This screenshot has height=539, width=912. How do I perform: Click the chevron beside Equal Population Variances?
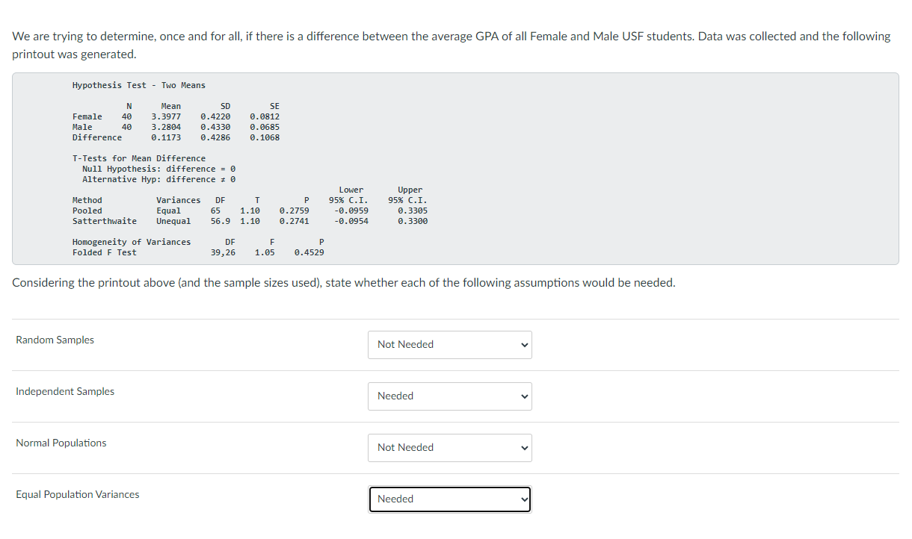pos(525,499)
